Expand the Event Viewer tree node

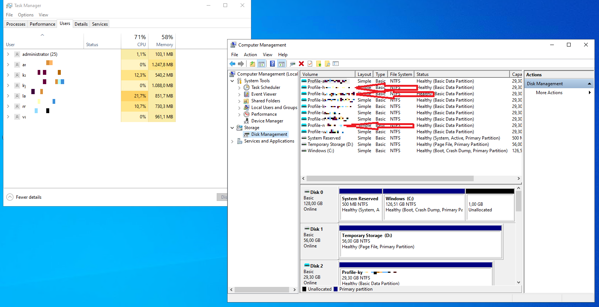pos(239,94)
